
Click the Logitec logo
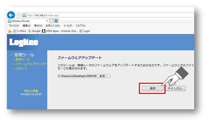(24, 43)
